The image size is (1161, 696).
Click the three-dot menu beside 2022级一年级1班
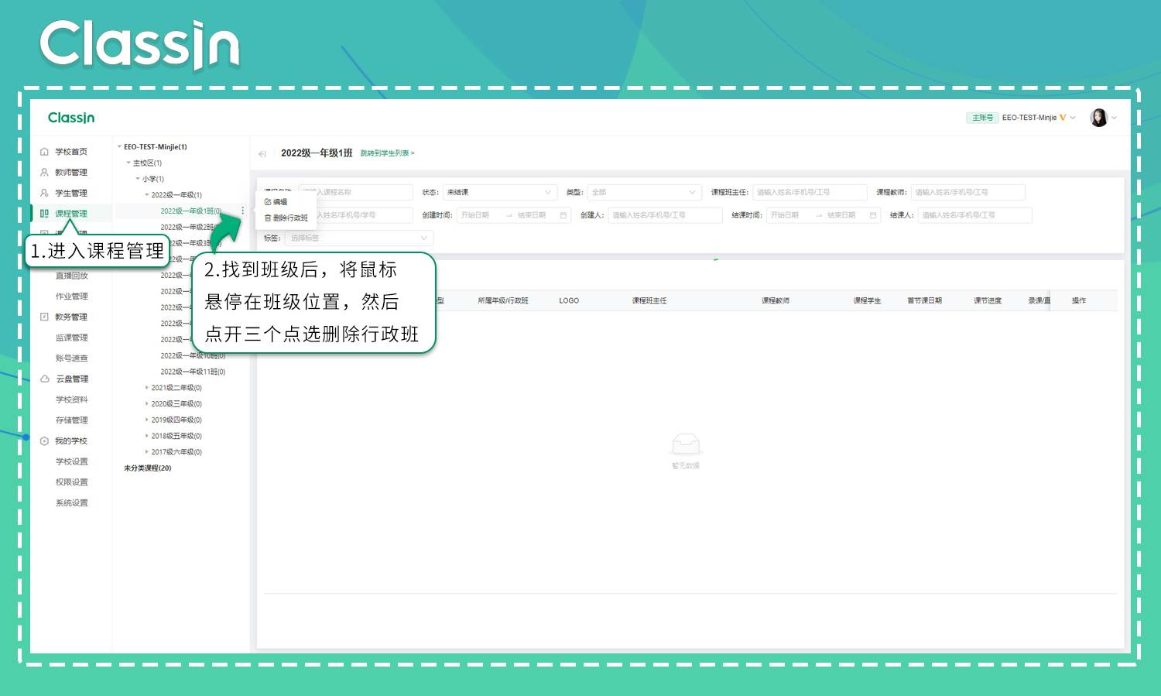click(242, 211)
